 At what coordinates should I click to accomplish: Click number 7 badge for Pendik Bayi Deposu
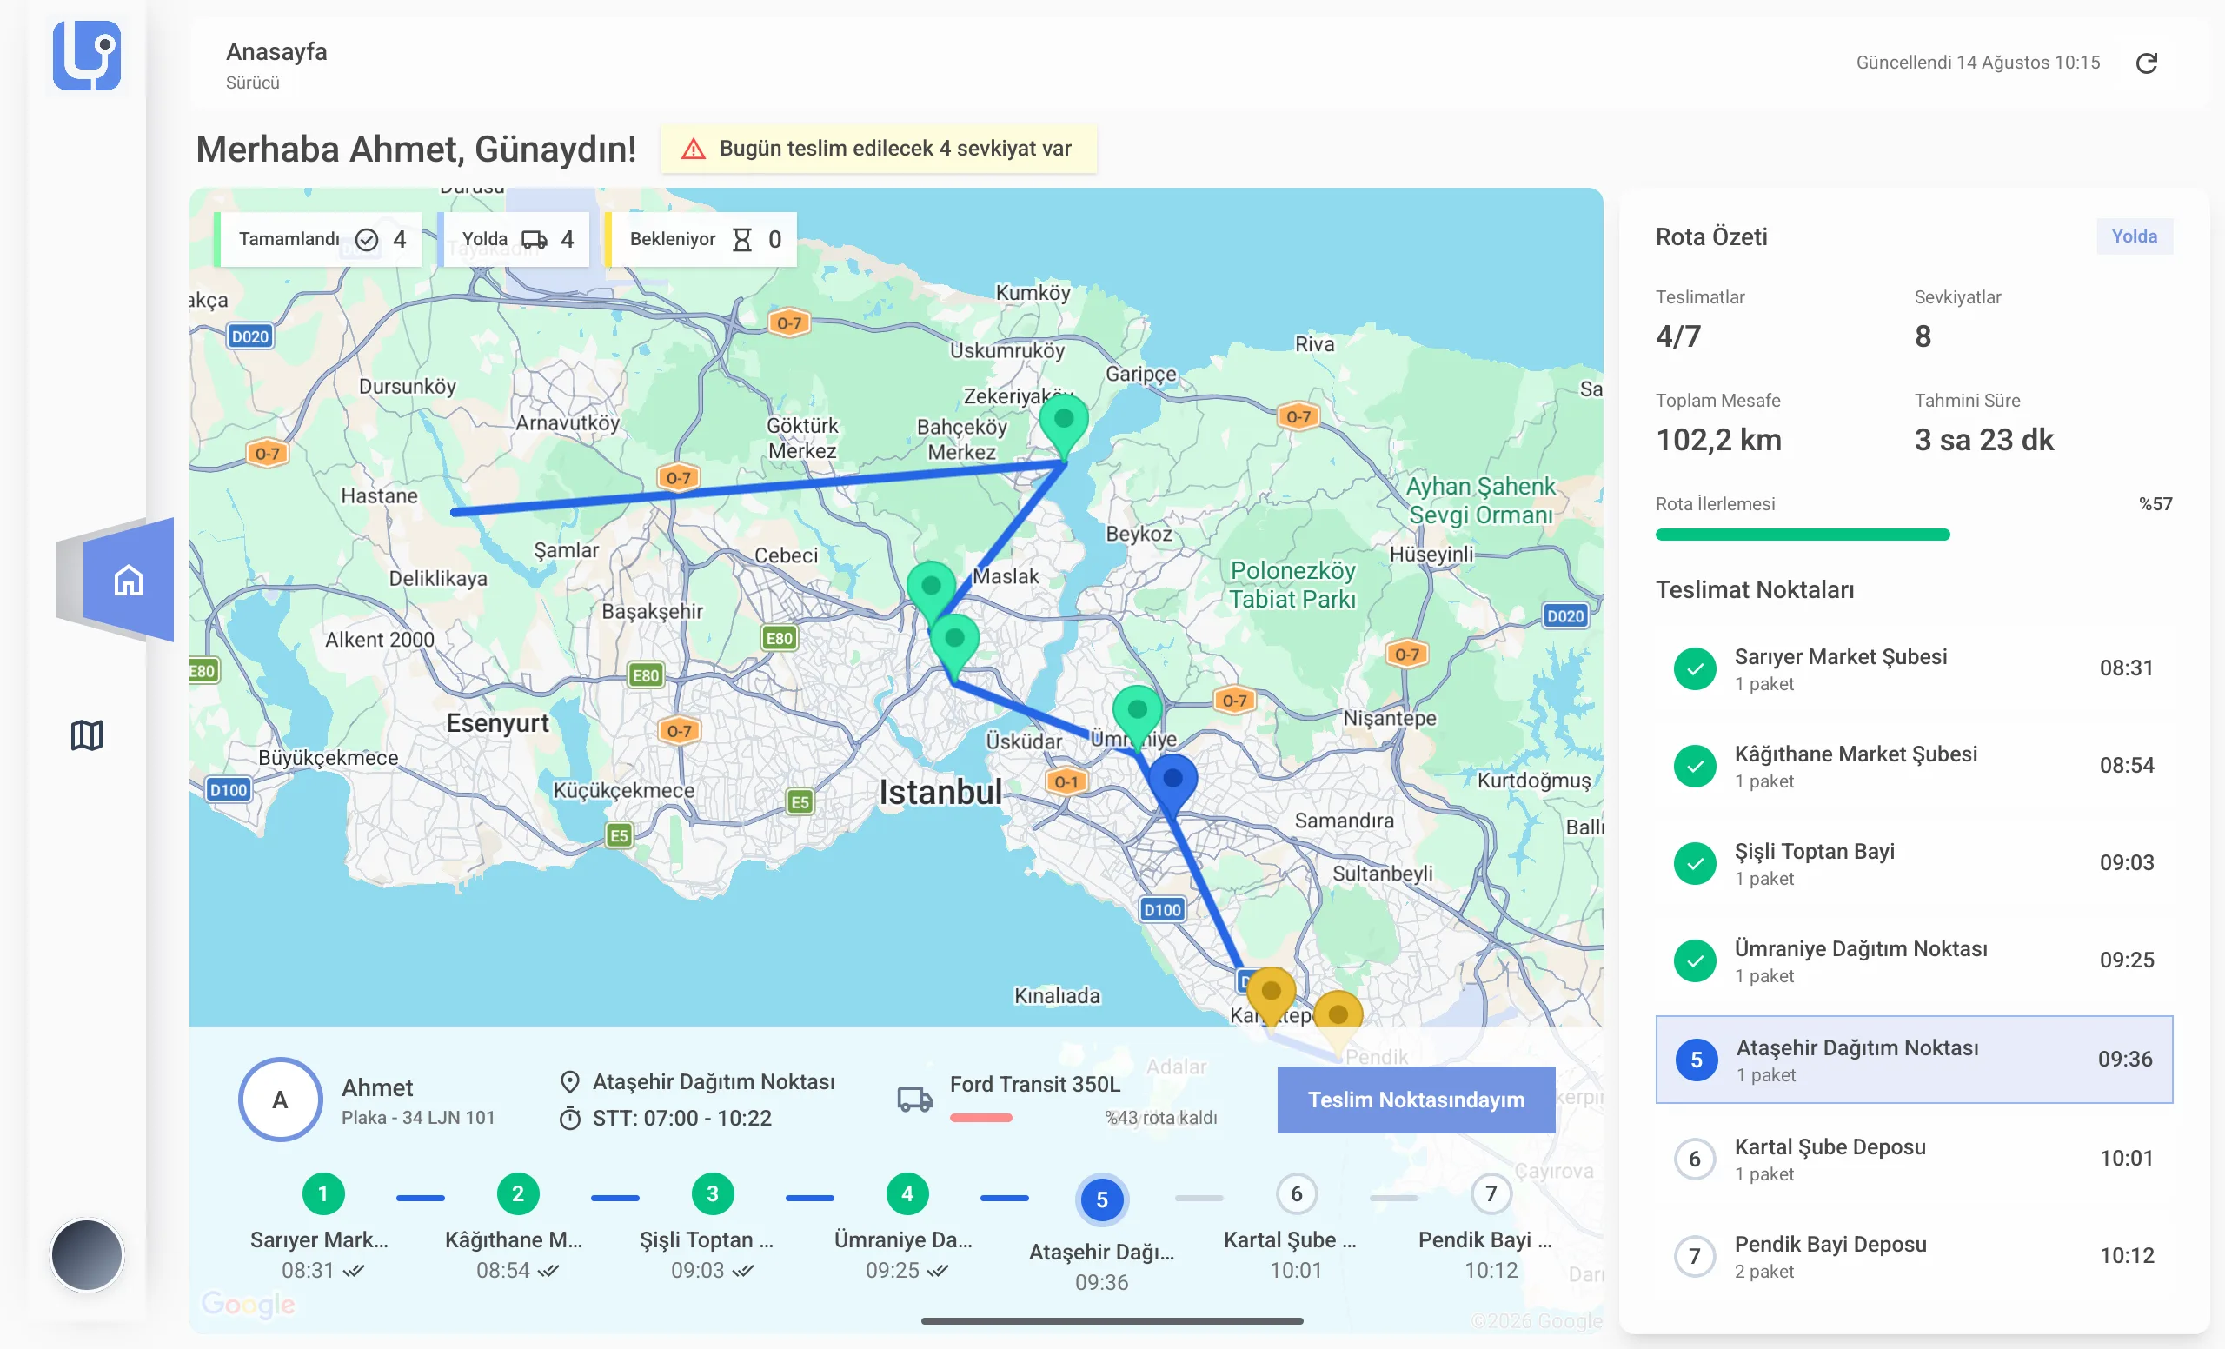(x=1695, y=1256)
